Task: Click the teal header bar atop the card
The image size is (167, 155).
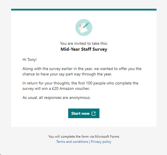Action: click(84, 10)
